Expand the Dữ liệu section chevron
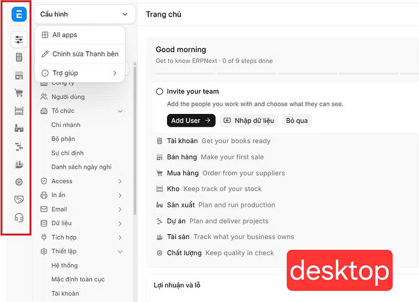Viewport: 419px width, 302px height. click(120, 224)
